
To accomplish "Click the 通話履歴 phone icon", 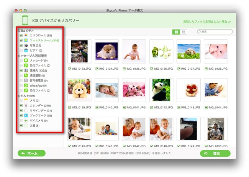I will pos(26,75).
